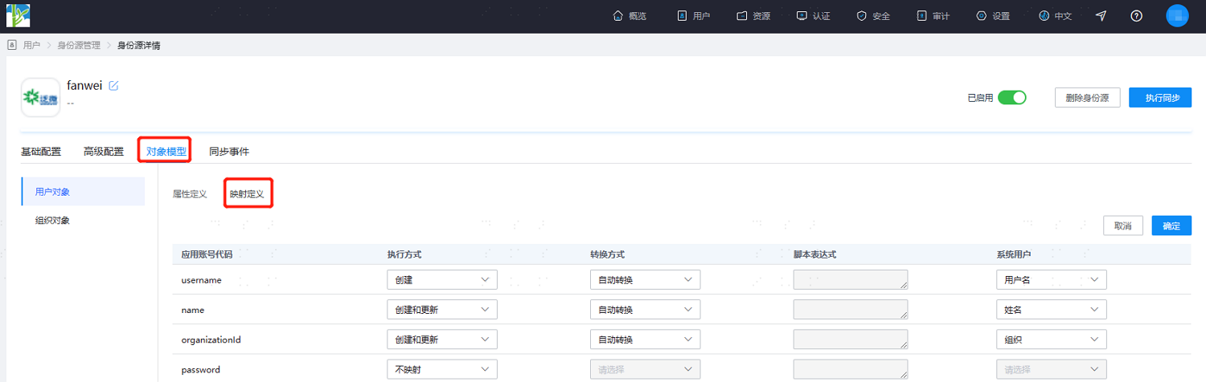Open the 设置 settings menu
The width and height of the screenshot is (1206, 382).
point(993,16)
